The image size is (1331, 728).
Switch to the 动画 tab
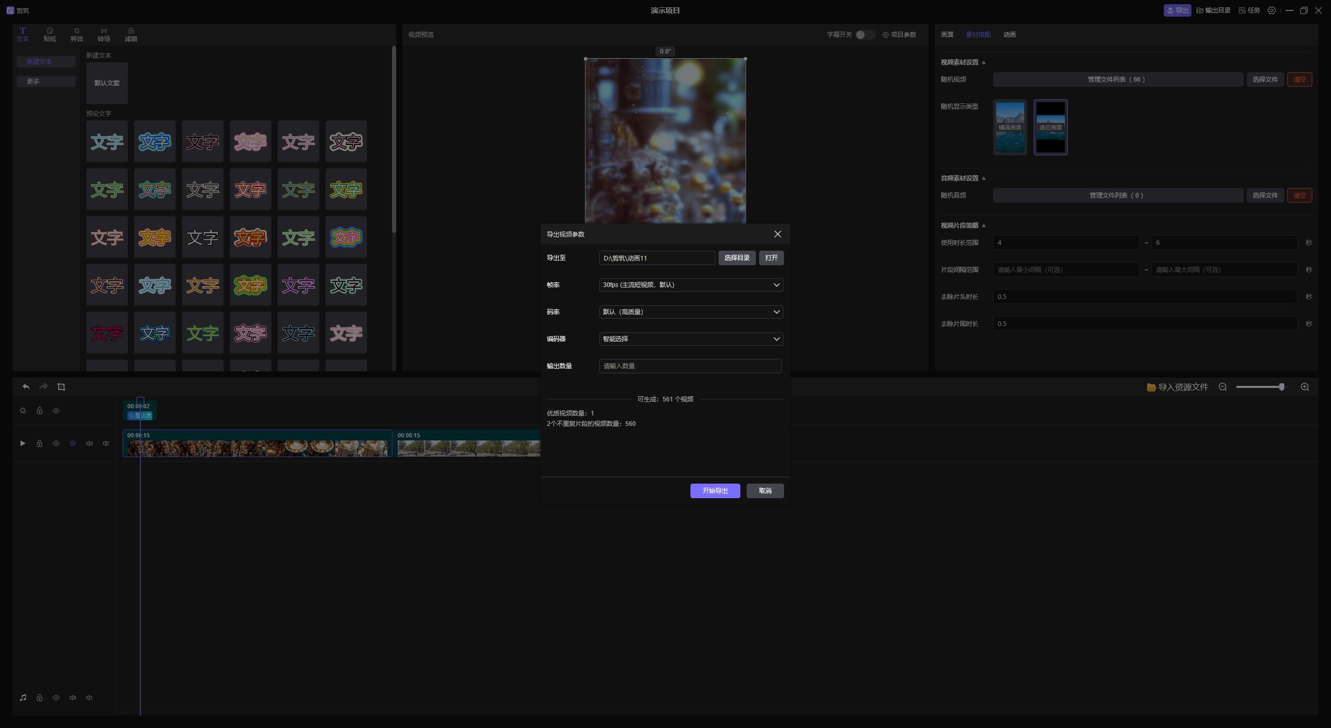(x=1009, y=35)
